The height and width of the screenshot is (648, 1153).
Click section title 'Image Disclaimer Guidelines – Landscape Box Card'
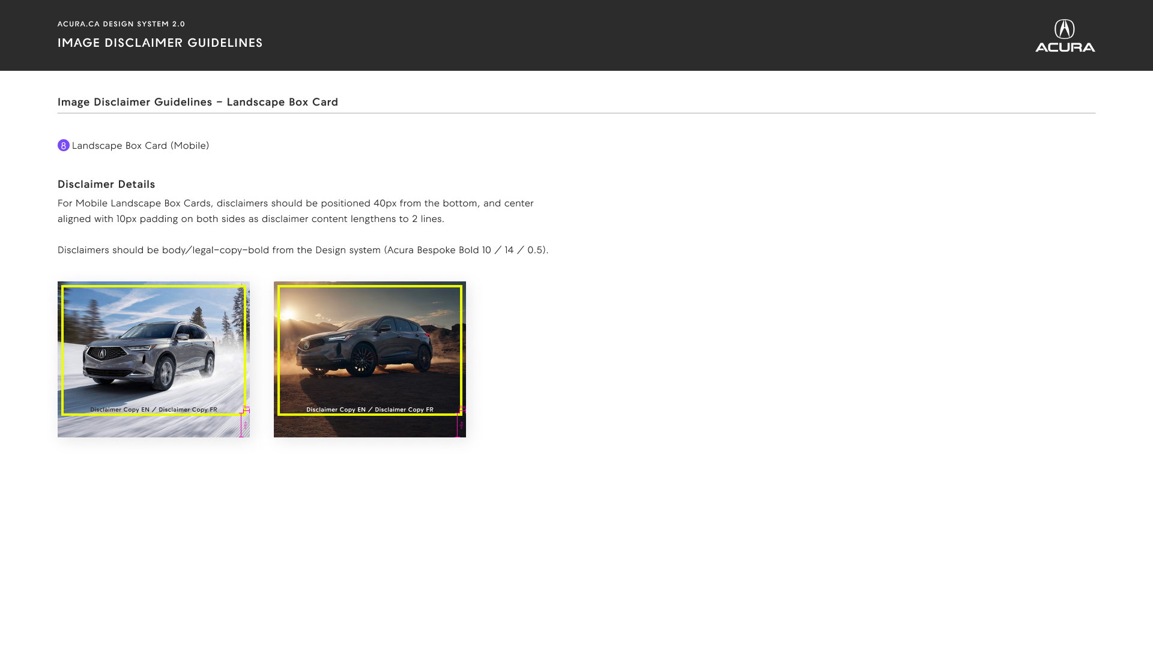[x=198, y=102]
